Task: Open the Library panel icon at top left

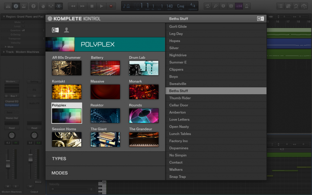Action: coord(9,6)
